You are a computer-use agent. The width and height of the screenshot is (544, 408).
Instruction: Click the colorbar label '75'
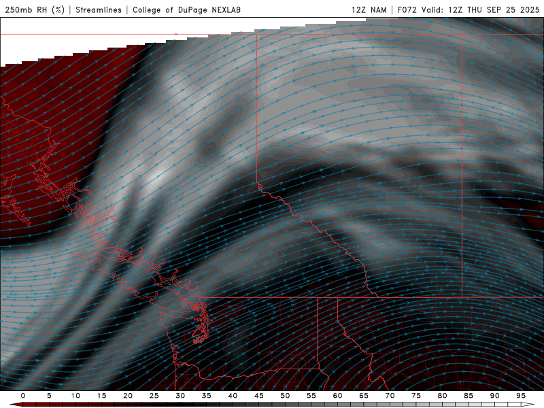click(x=416, y=396)
